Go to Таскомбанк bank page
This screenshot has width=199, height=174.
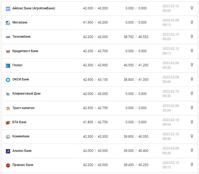(21, 37)
